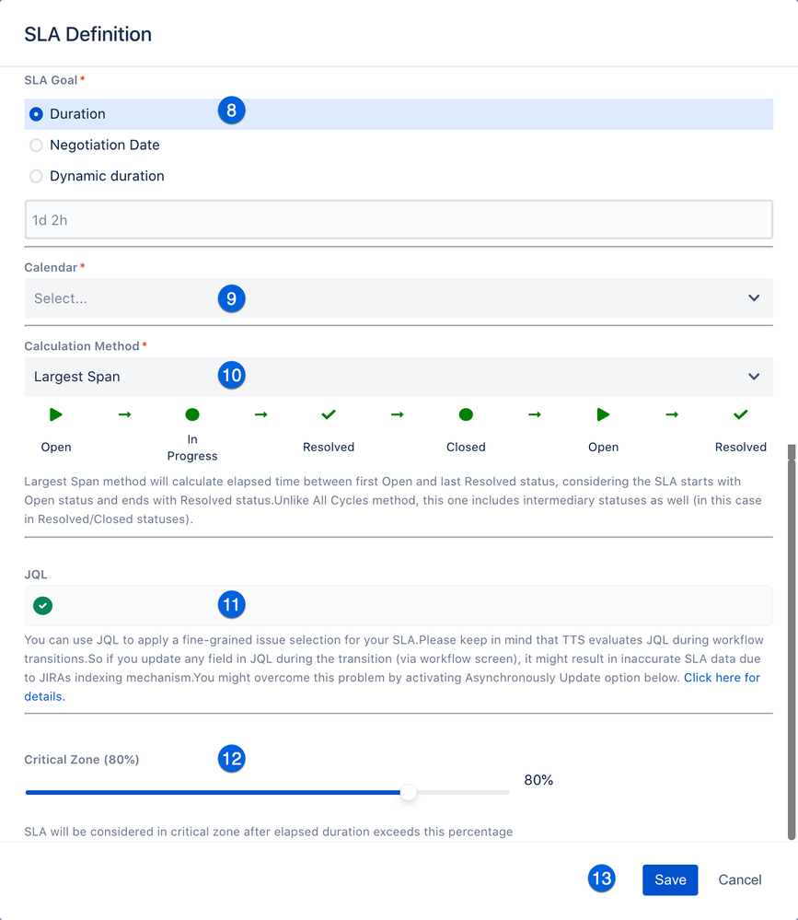
Task: Expand the Calculation Method Largest Span dropdown
Action: pyautogui.click(x=399, y=377)
